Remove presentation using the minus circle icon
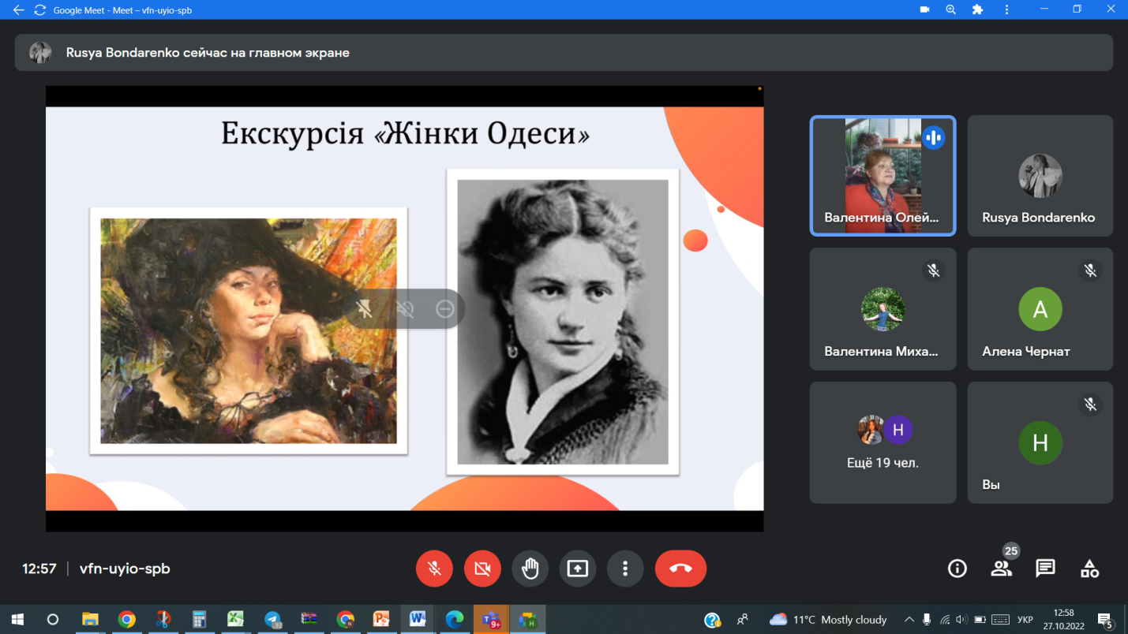 [x=445, y=309]
